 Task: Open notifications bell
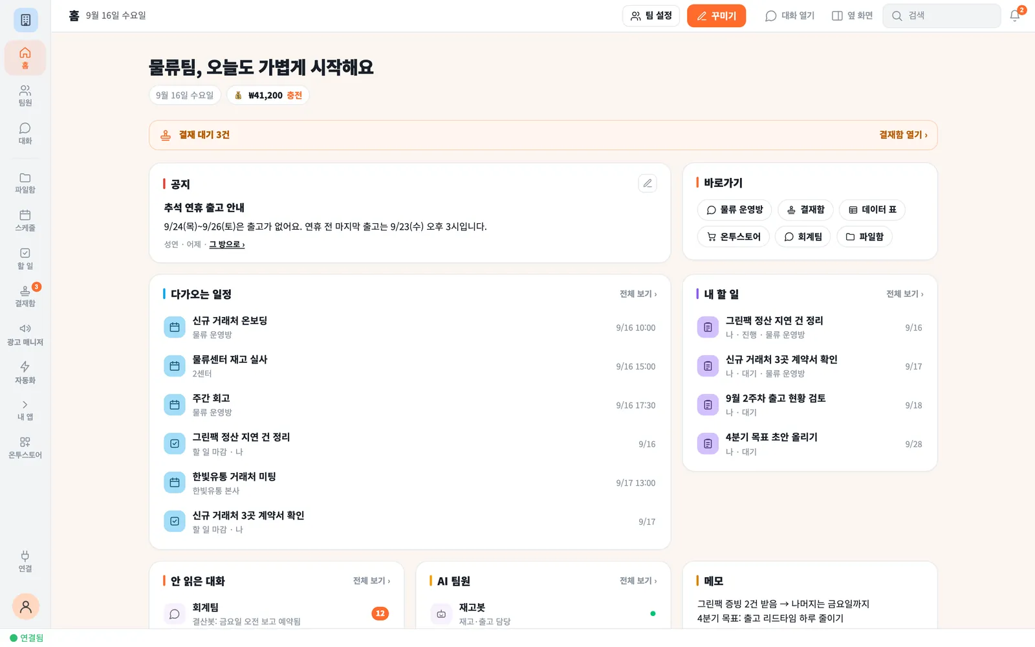point(1015,16)
